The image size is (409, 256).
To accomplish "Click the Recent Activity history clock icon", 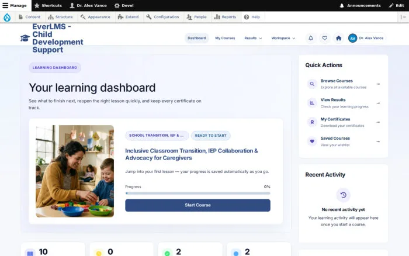I will tap(344, 195).
